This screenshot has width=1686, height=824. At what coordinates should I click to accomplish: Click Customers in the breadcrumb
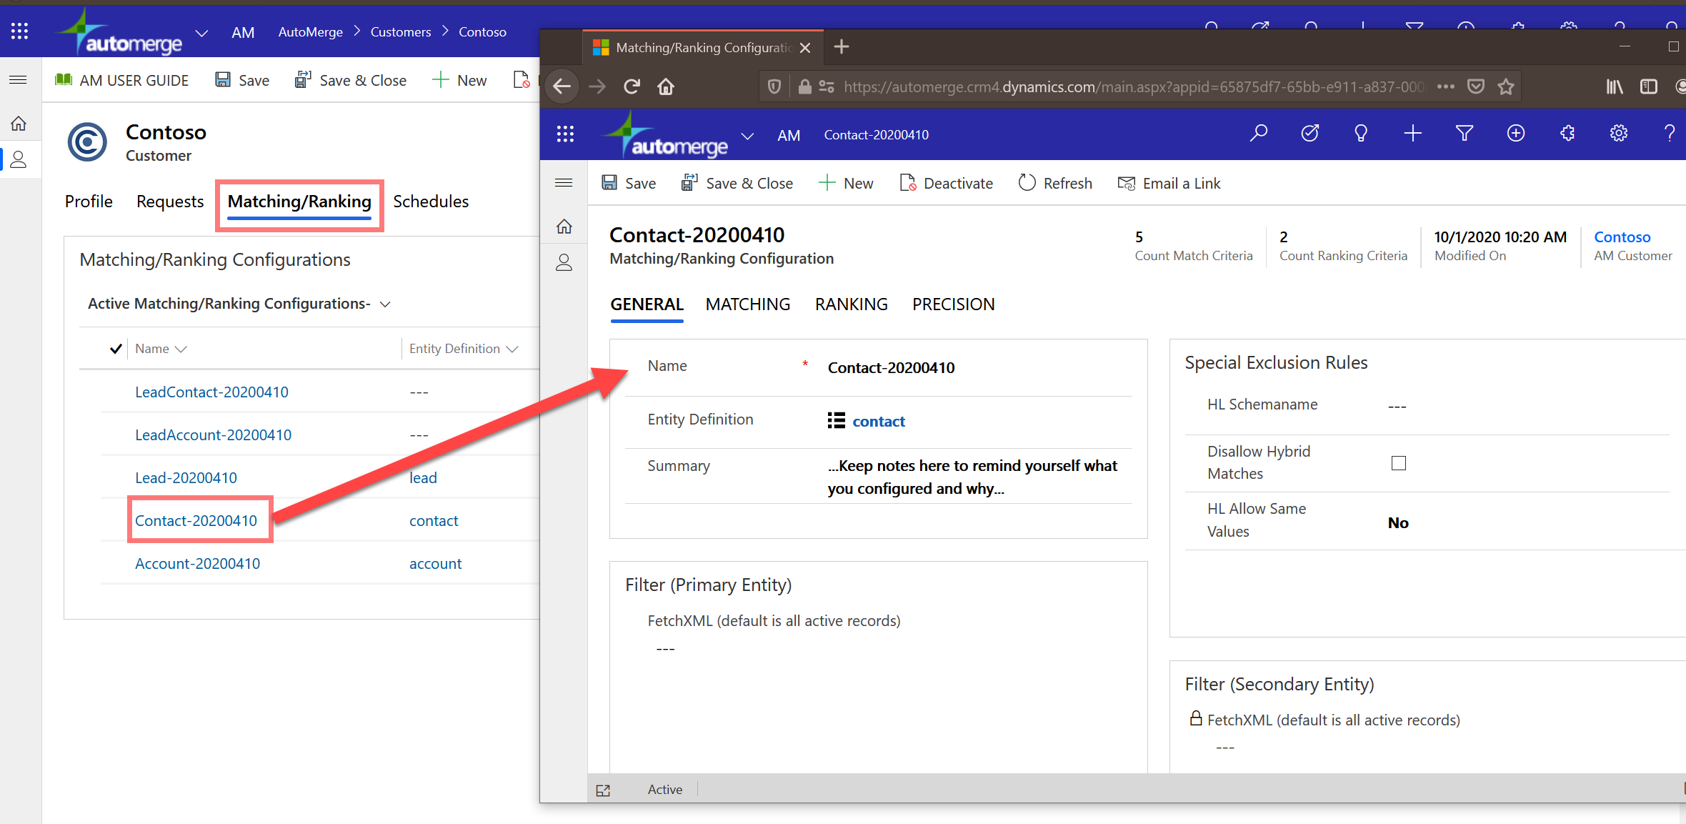tap(400, 32)
